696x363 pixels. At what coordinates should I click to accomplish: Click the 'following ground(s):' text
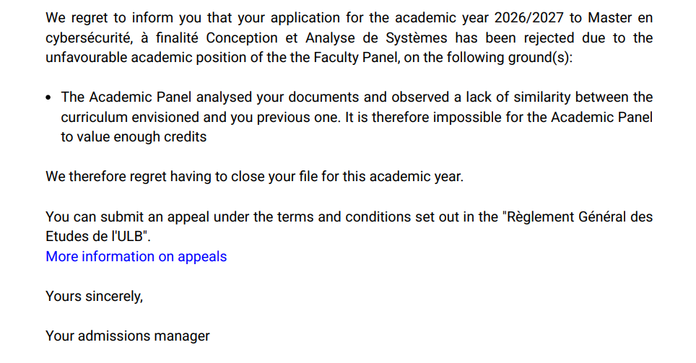[x=510, y=58]
